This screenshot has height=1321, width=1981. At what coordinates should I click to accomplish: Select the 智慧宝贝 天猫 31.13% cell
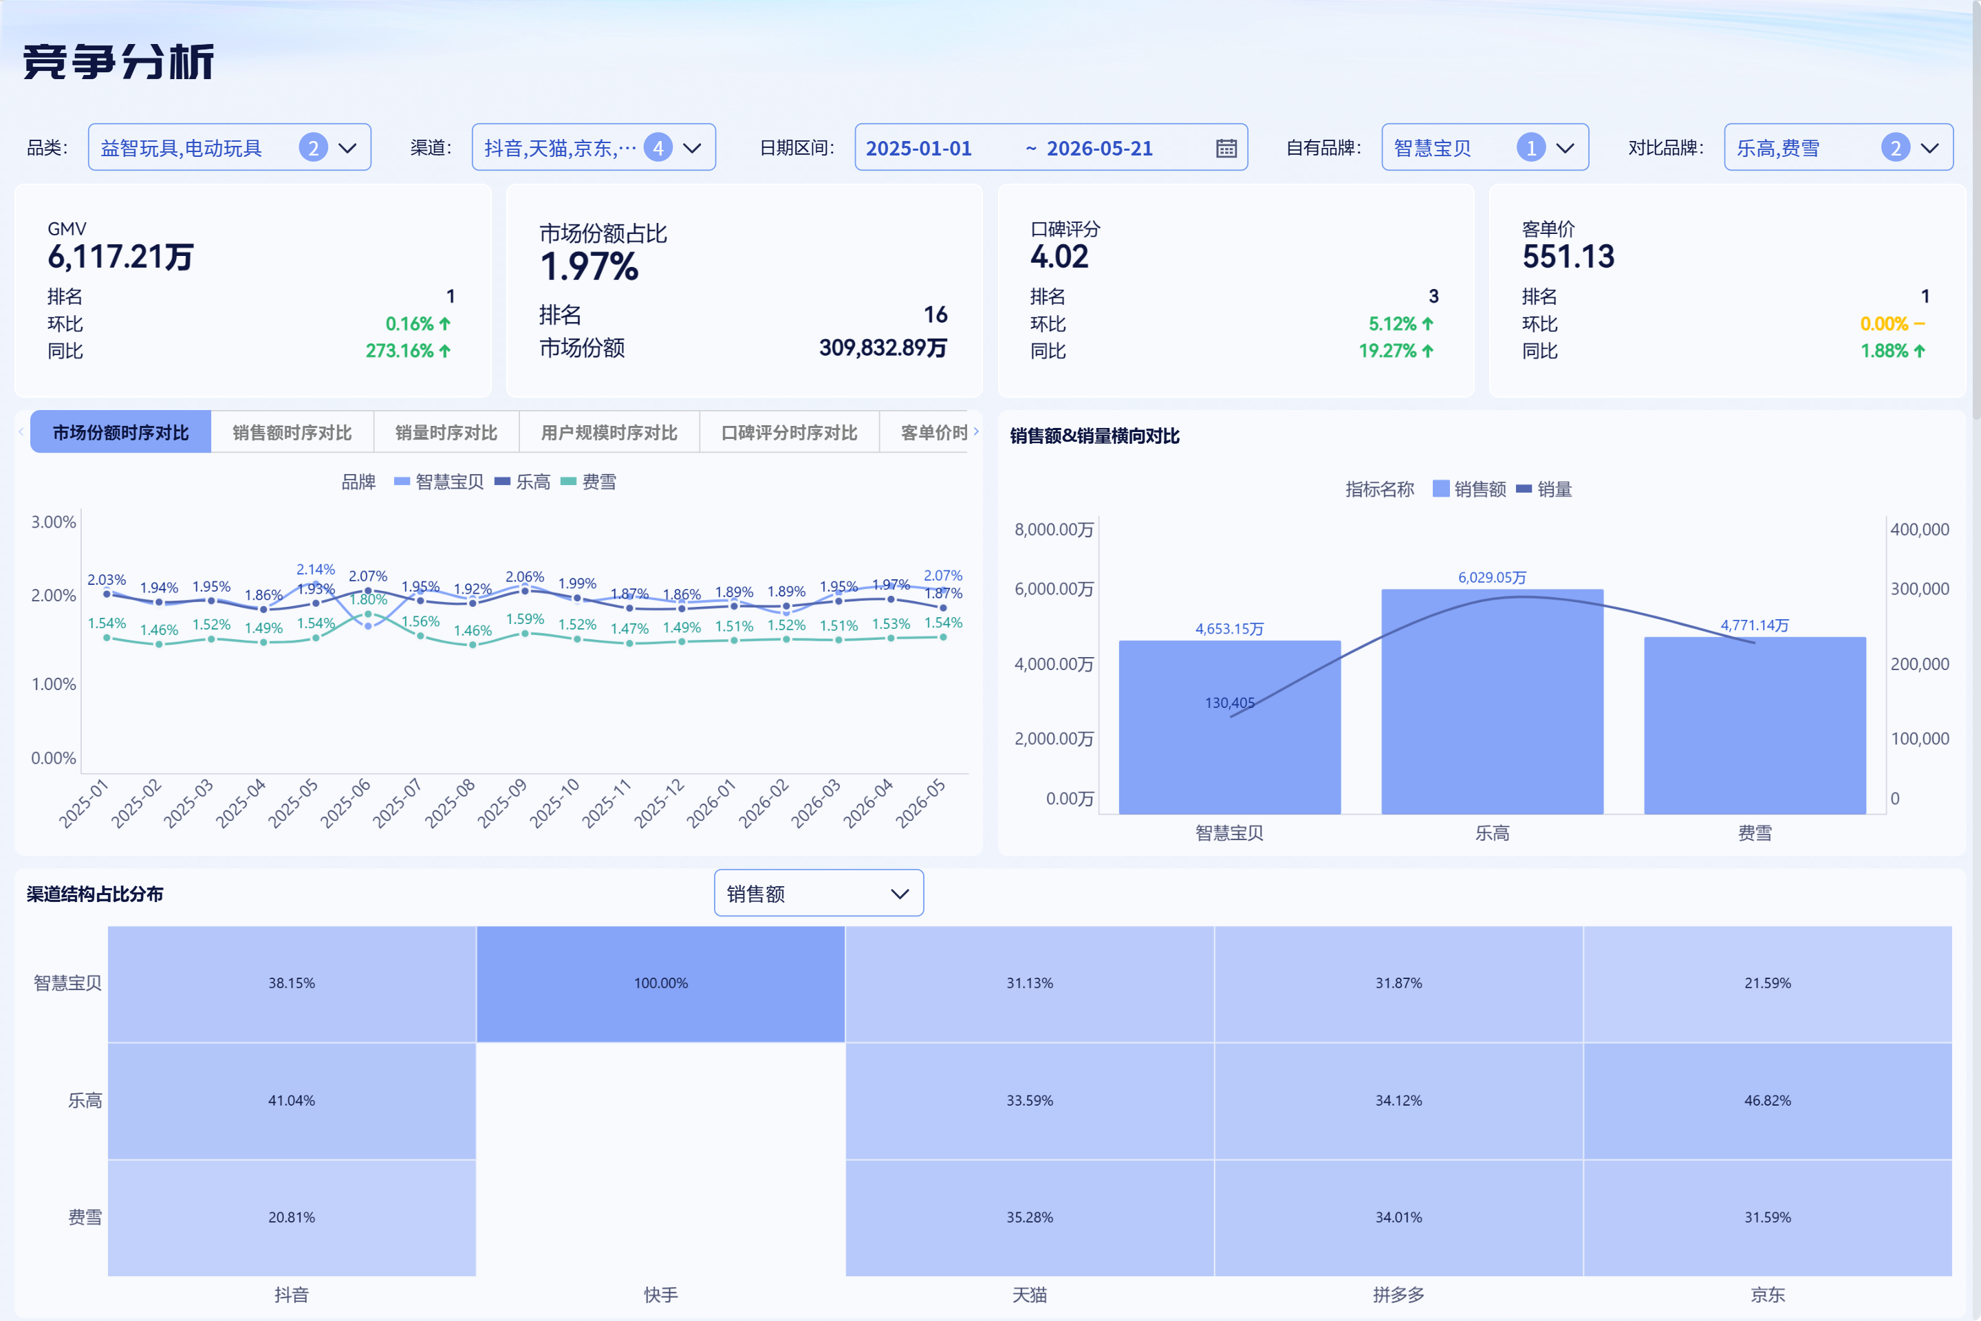(x=1029, y=984)
